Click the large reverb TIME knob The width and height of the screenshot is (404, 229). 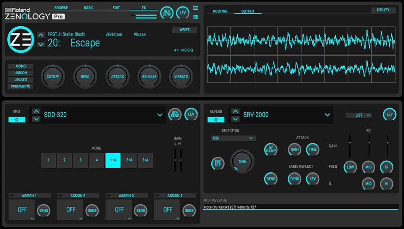242,162
